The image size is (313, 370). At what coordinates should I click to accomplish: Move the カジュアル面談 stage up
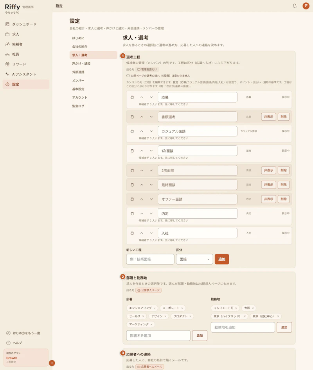[142, 131]
